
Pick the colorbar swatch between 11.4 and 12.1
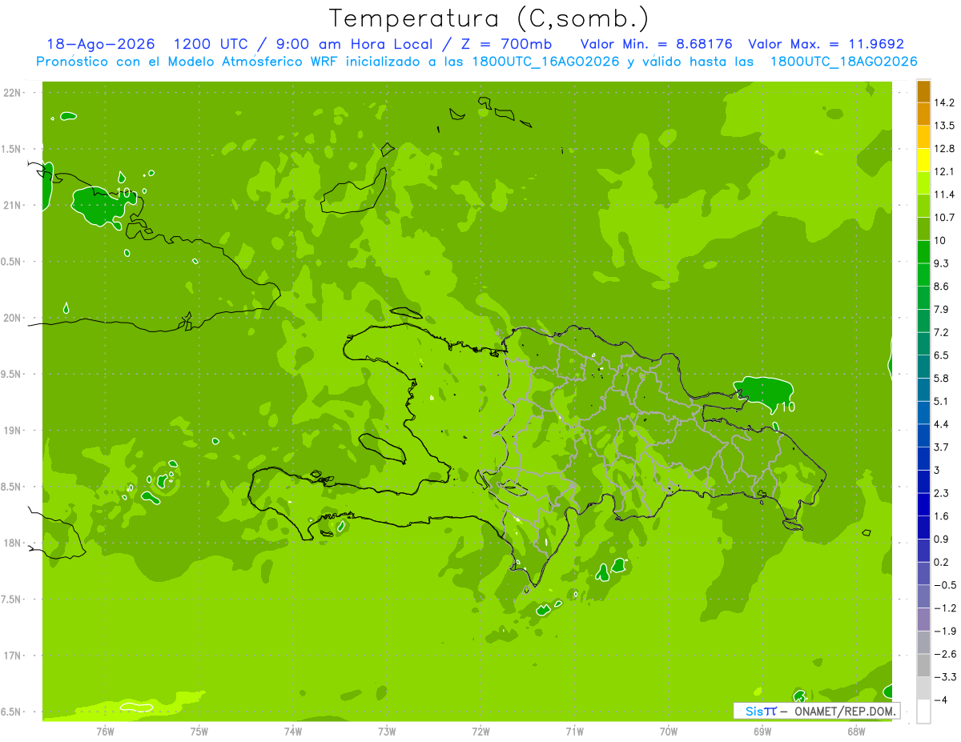(x=923, y=183)
